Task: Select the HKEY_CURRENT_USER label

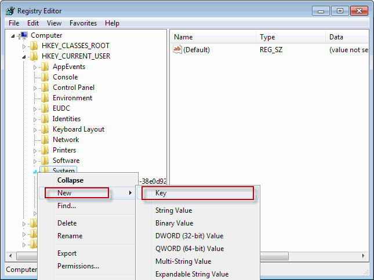Action: (x=76, y=56)
